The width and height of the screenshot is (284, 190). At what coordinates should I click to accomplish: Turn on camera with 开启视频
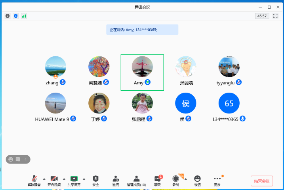[54, 181]
